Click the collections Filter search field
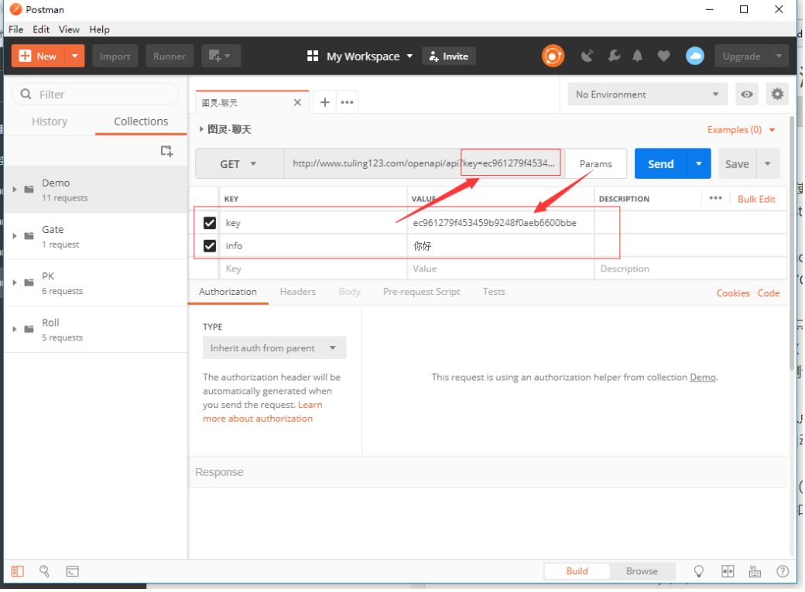Viewport: 805px width, 592px height. pos(95,94)
